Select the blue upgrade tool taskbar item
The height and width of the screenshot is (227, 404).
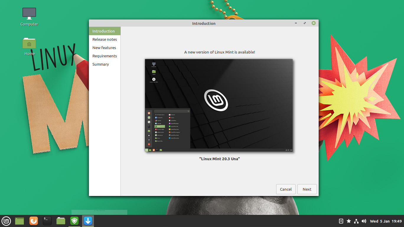point(88,221)
